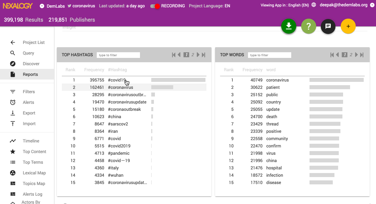Open the Query menu item
The height and width of the screenshot is (204, 376).
pyautogui.click(x=28, y=53)
